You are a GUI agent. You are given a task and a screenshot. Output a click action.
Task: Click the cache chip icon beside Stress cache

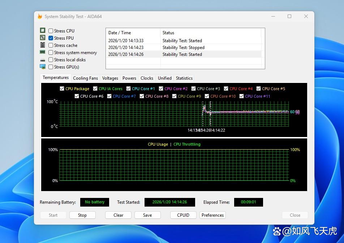point(43,45)
